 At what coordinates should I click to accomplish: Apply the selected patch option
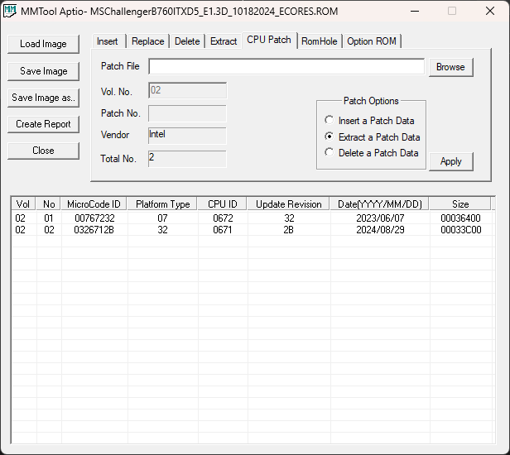[450, 161]
